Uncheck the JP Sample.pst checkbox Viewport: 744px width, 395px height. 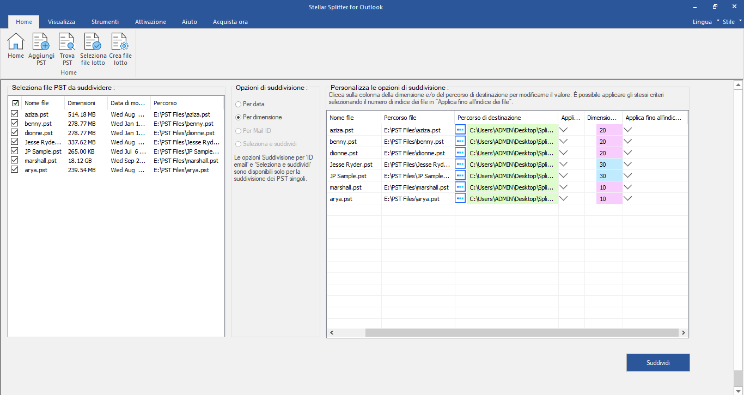click(x=15, y=151)
